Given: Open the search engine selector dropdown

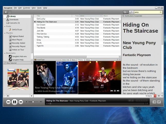Looking at the screenshot, I should (131, 12).
